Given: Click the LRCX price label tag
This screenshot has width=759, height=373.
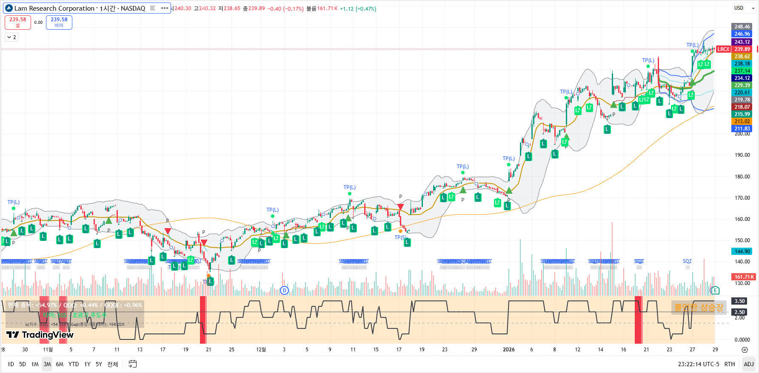Looking at the screenshot, I should (723, 49).
